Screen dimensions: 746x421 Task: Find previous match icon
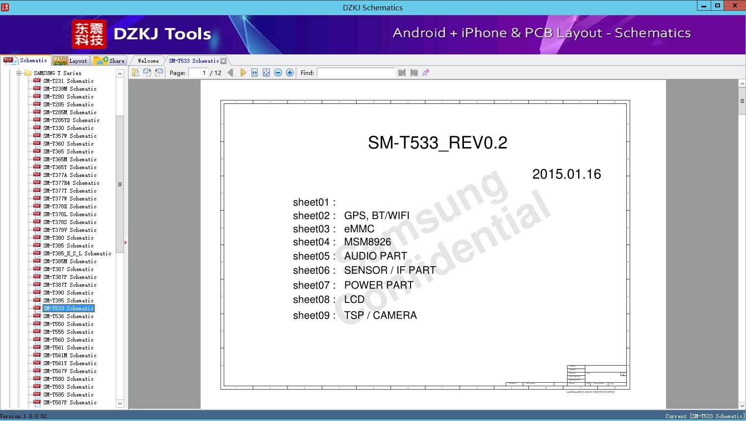[x=402, y=73]
